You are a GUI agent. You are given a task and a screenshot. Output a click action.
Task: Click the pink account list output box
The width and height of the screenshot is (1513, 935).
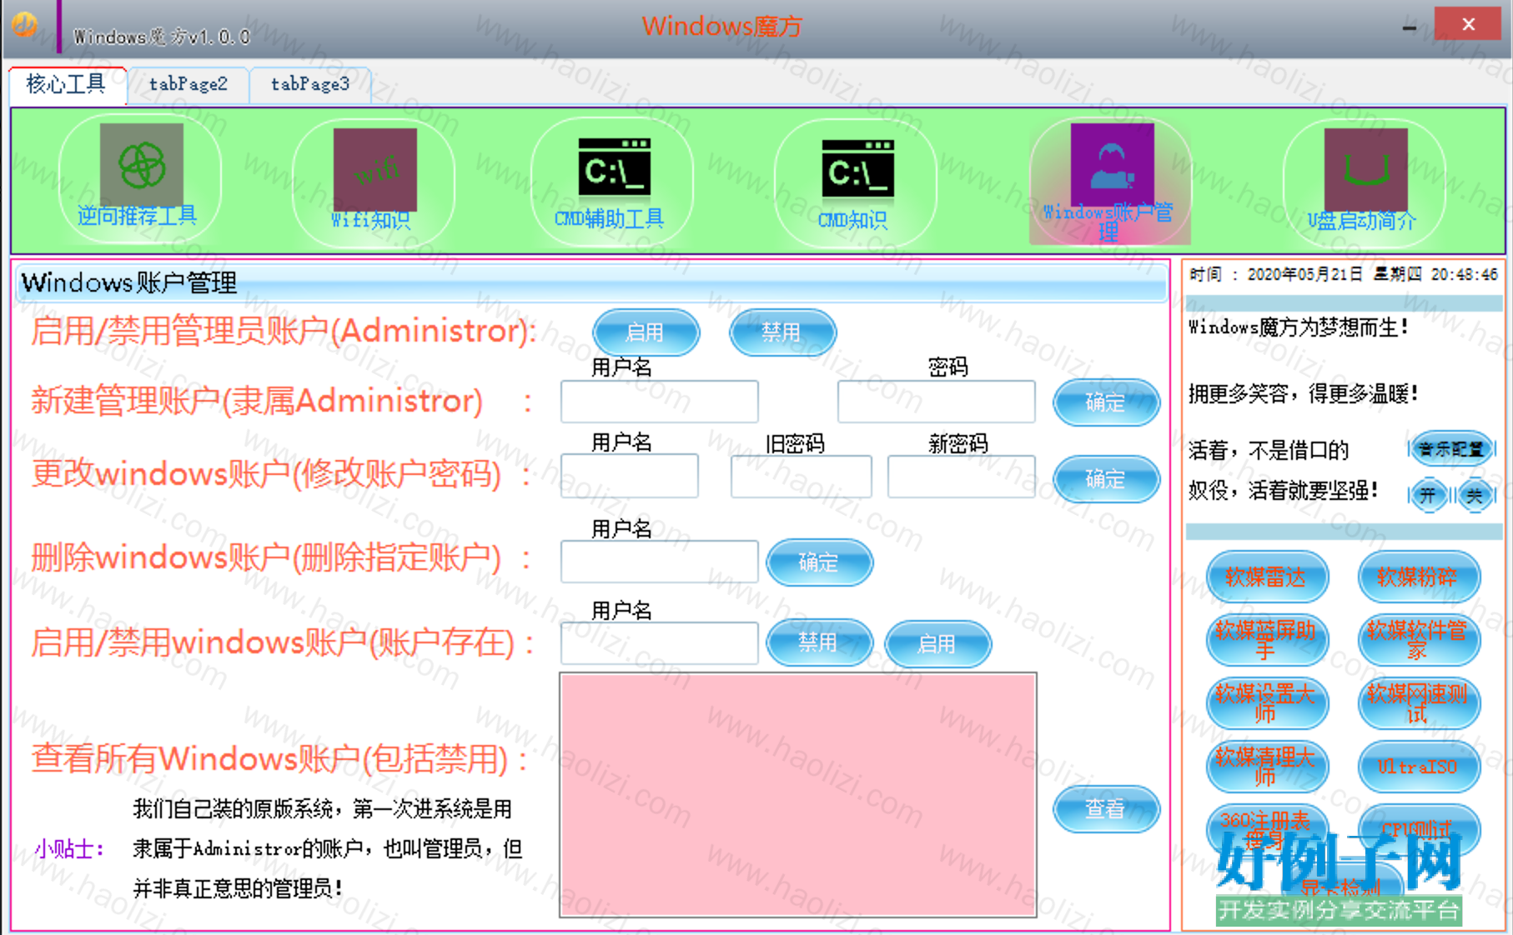(798, 795)
